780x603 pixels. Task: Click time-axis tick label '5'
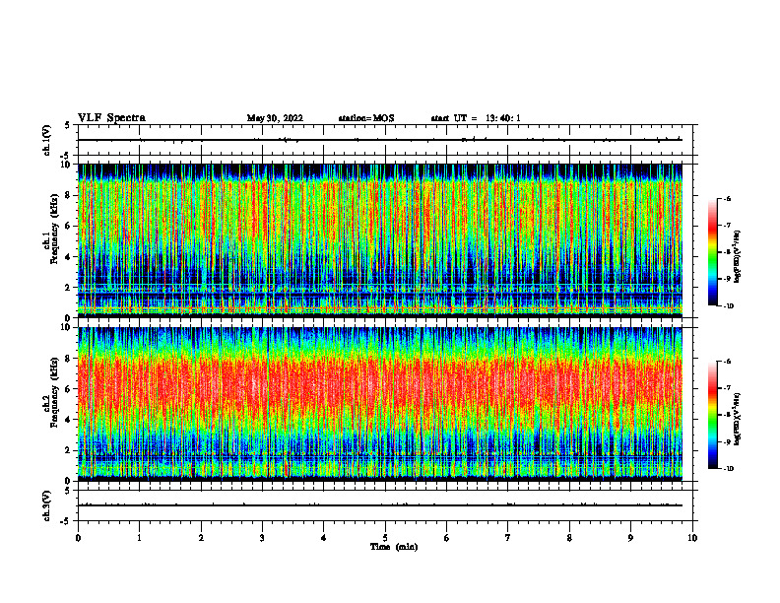tap(385, 538)
